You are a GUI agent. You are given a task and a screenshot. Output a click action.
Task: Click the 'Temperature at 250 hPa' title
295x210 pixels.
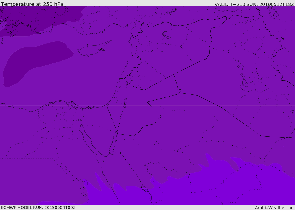[32, 4]
